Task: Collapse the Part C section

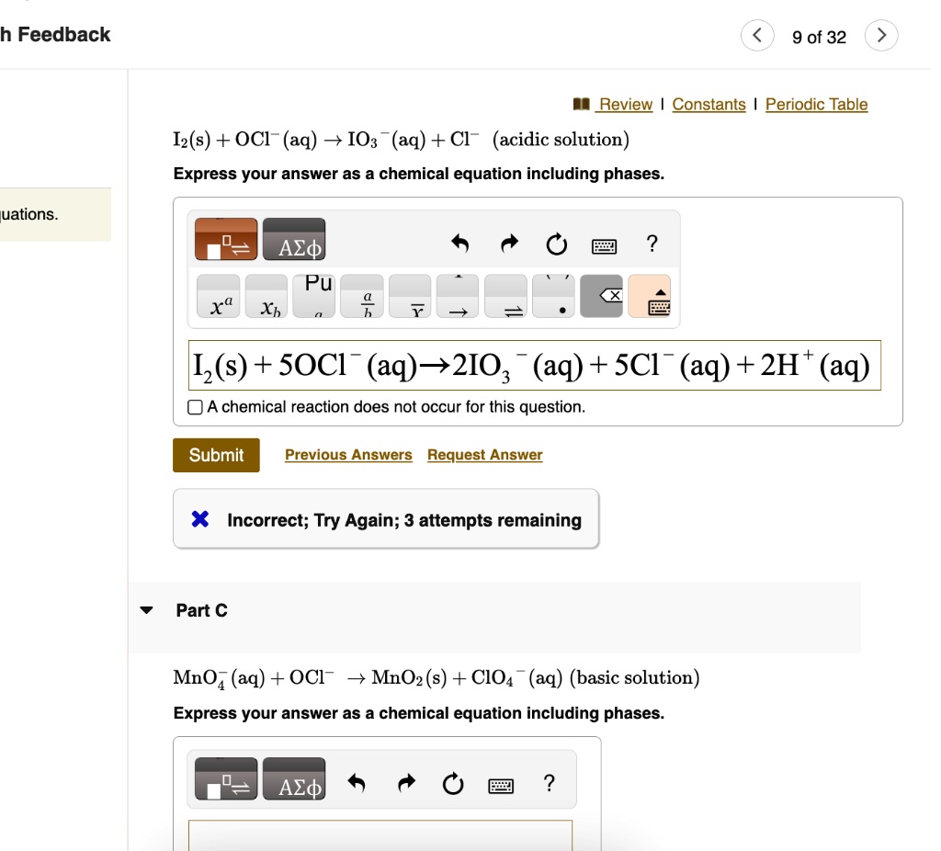Action: [146, 608]
